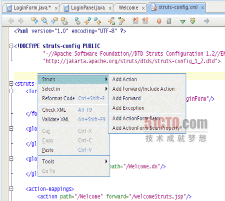Choose Reformat Code from context menu
Viewport: 225px width, 201px height.
pos(73,98)
